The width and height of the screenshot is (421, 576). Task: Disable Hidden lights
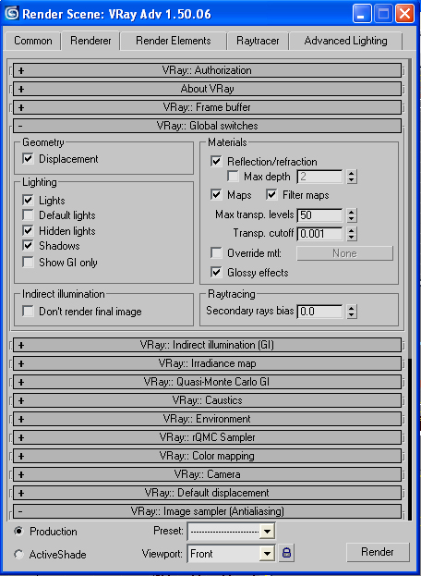click(28, 231)
